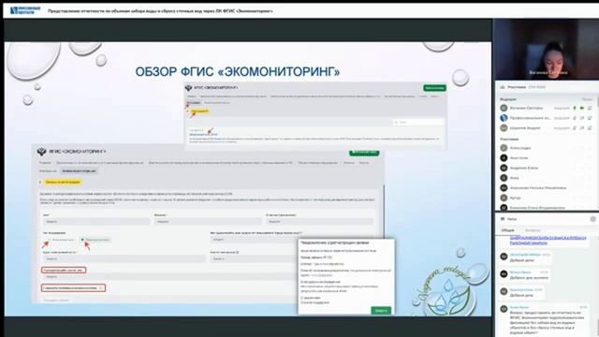Click screen-share icon in Профессиональное presenter row
Image resolution: width=599 pixels, height=337 pixels.
tap(590, 118)
